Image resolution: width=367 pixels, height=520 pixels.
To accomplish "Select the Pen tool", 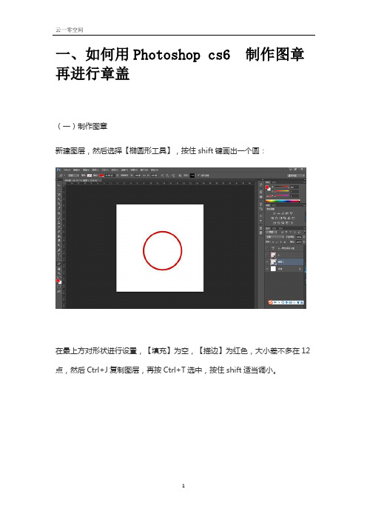I will click(59, 250).
